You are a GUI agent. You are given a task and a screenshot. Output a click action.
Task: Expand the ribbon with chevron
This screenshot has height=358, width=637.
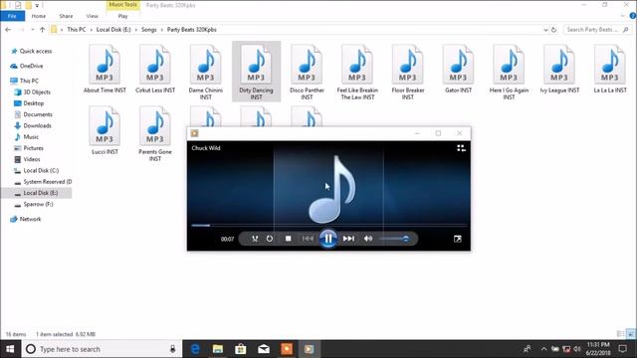pyautogui.click(x=622, y=16)
